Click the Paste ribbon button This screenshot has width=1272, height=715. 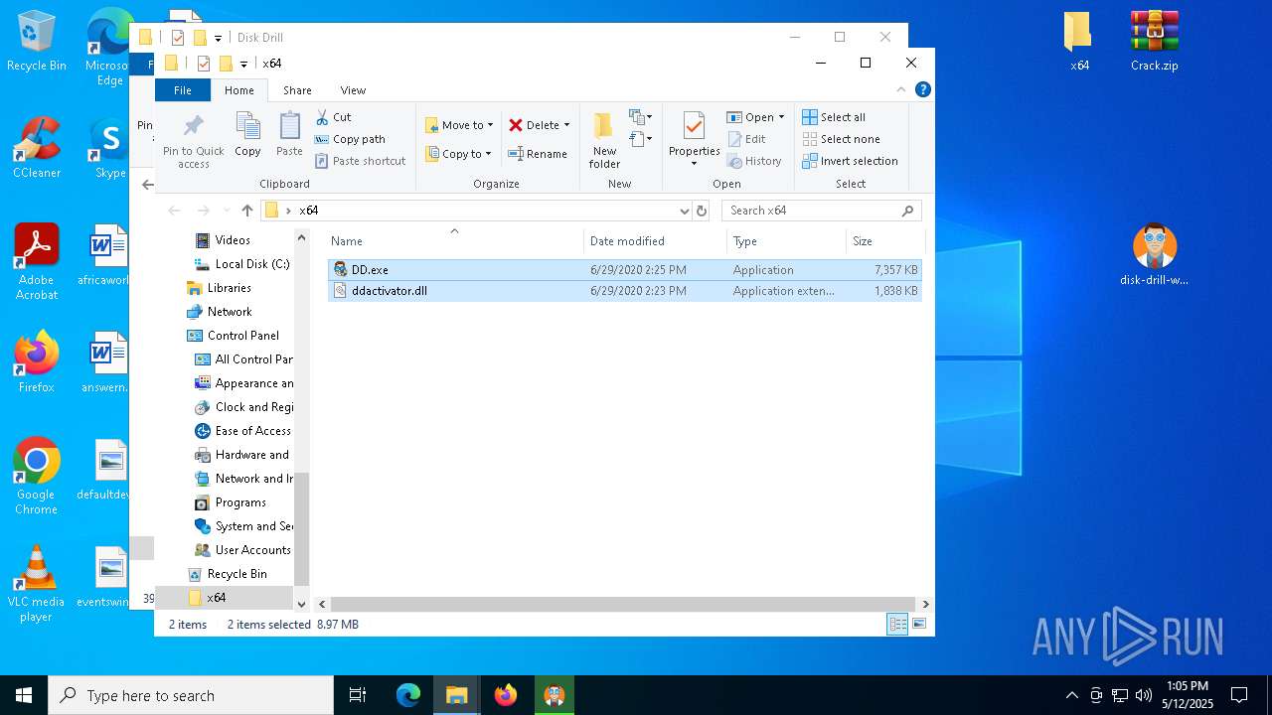pos(289,135)
